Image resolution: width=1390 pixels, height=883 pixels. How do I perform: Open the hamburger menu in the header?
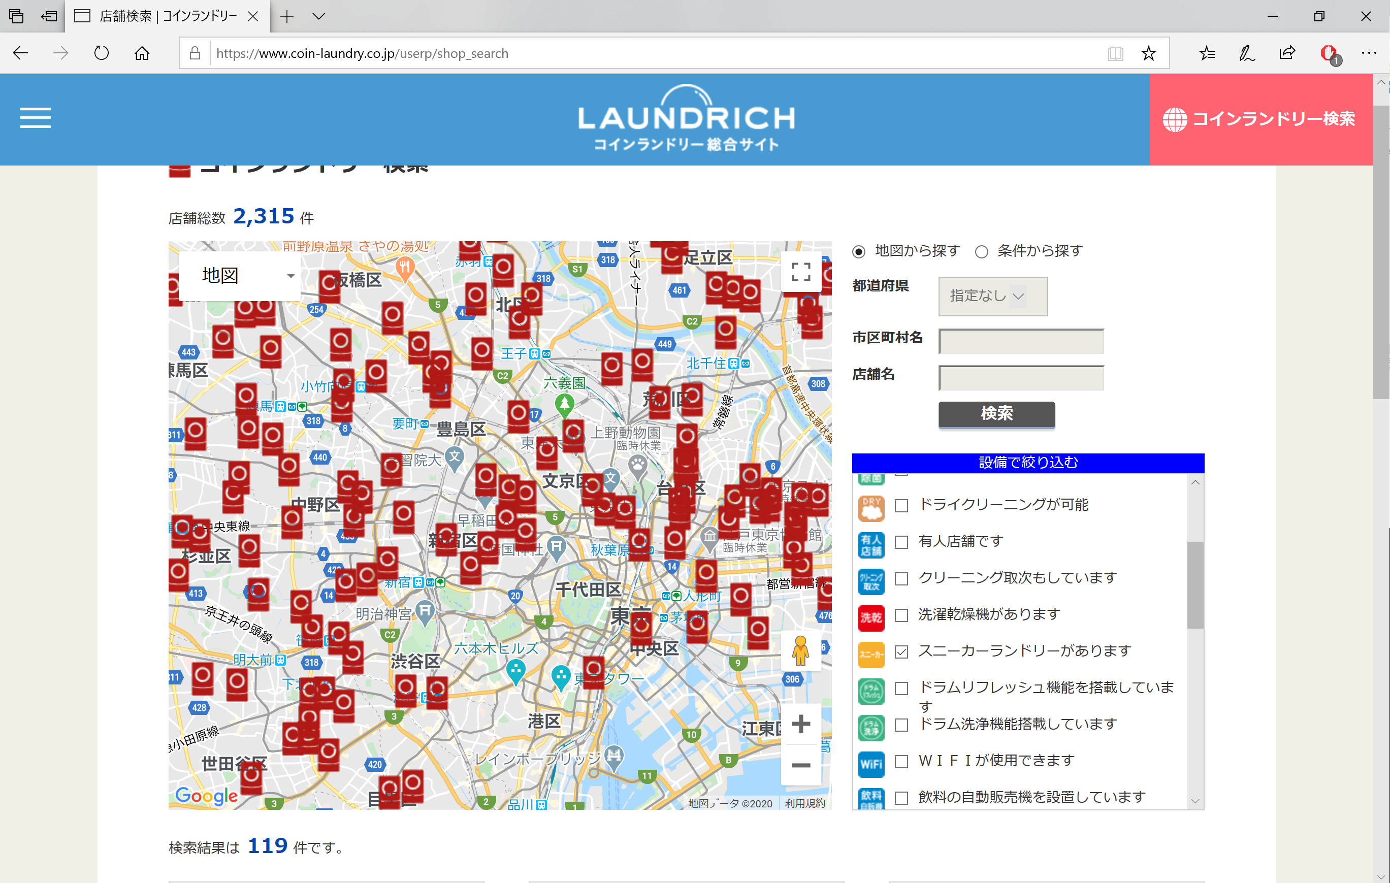[x=35, y=118]
